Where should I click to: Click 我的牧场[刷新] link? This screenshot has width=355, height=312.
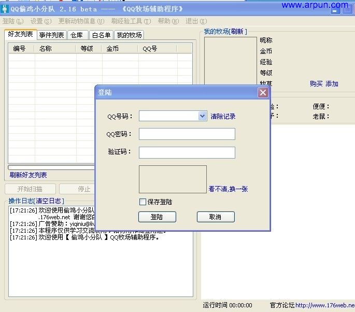[225, 31]
